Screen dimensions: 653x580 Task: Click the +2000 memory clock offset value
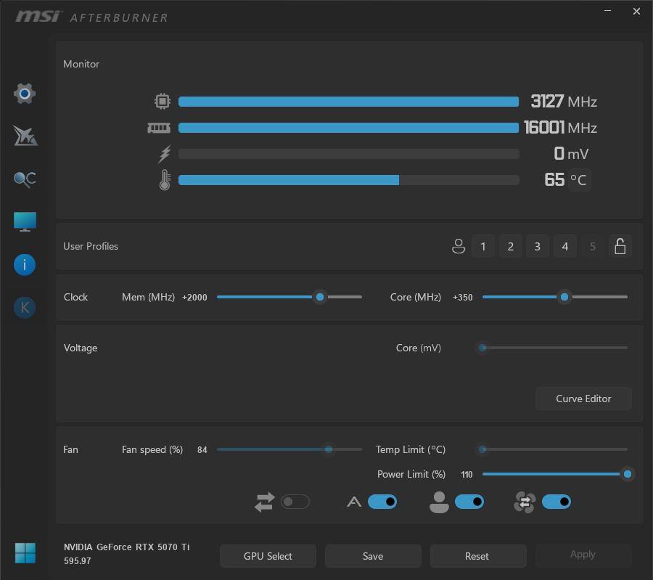pos(194,297)
